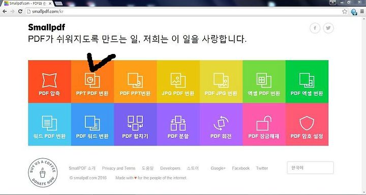Image resolution: width=366 pixels, height=195 pixels.
Task: Click the Buy Us a Coffee donate badge
Action: (x=43, y=173)
